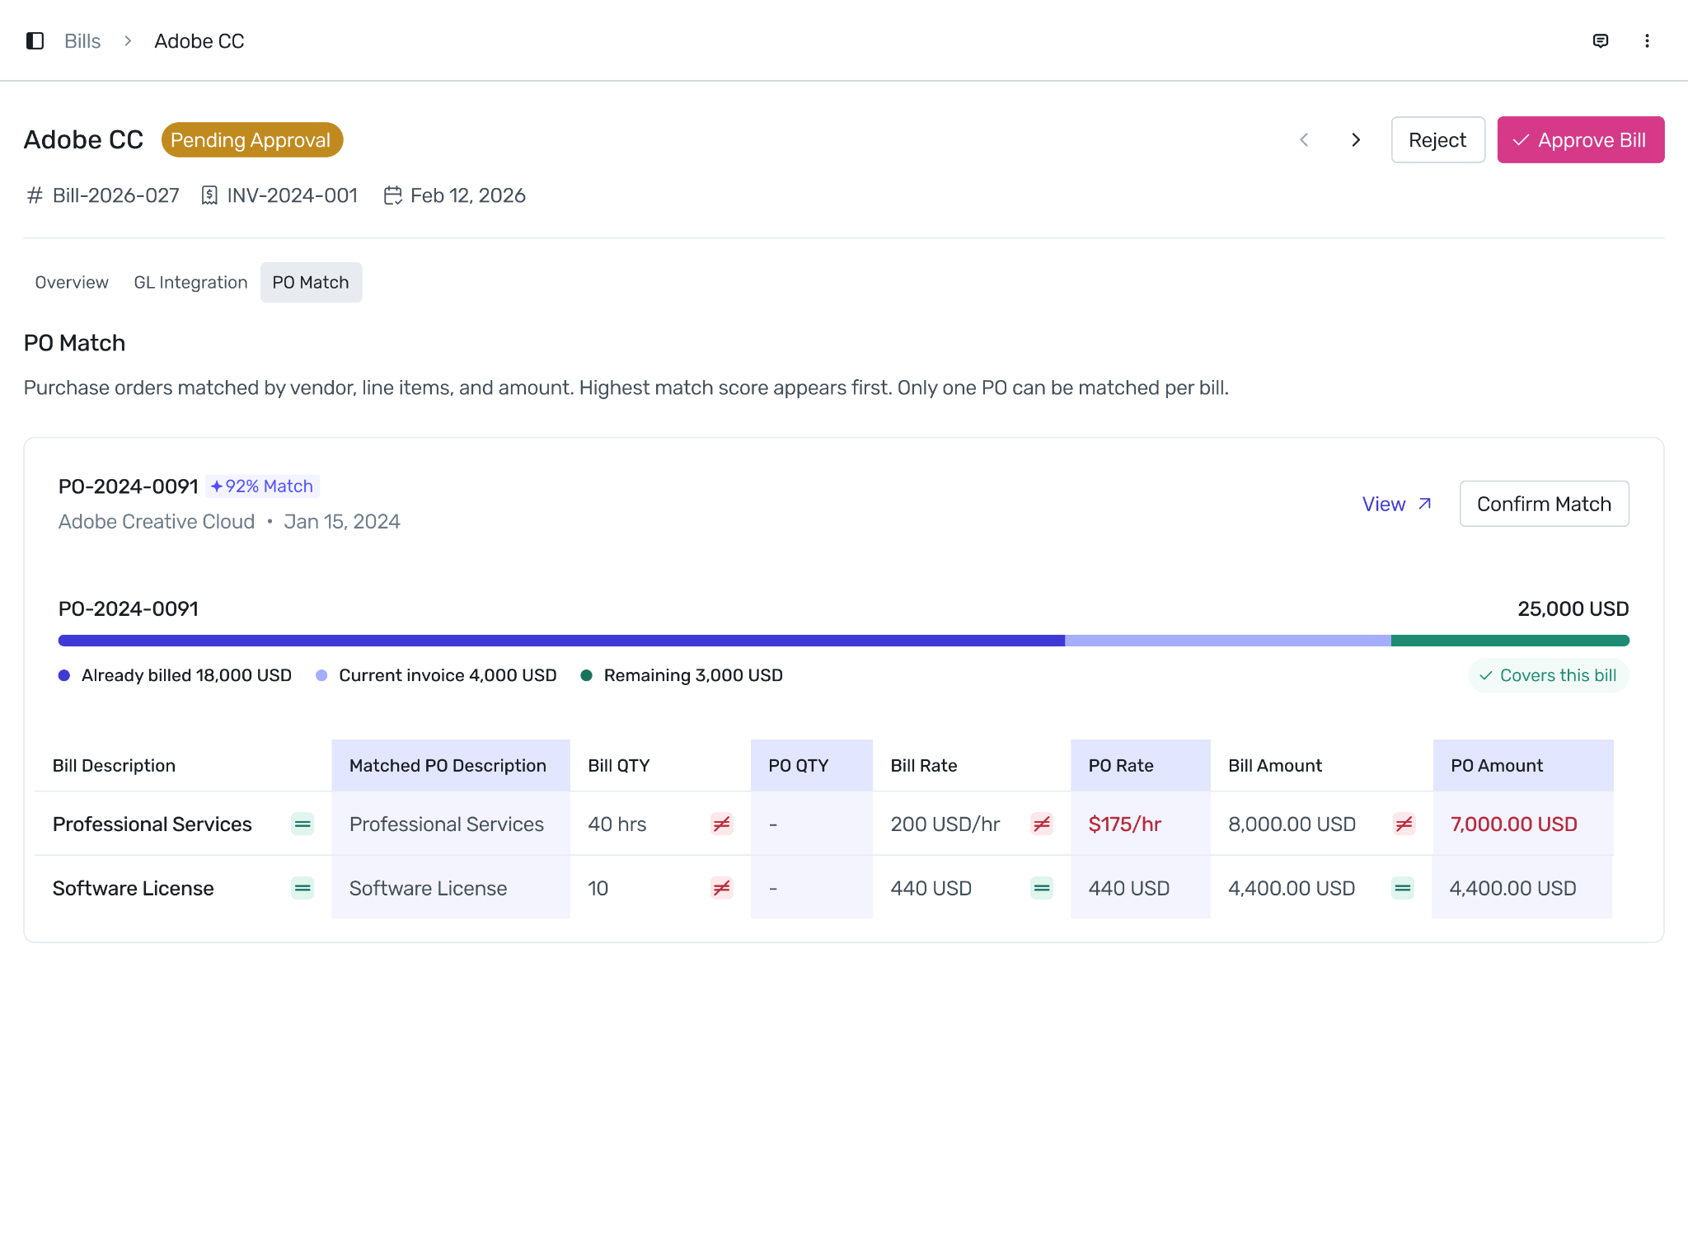Click equal icon beside Professional Services description

(x=302, y=824)
